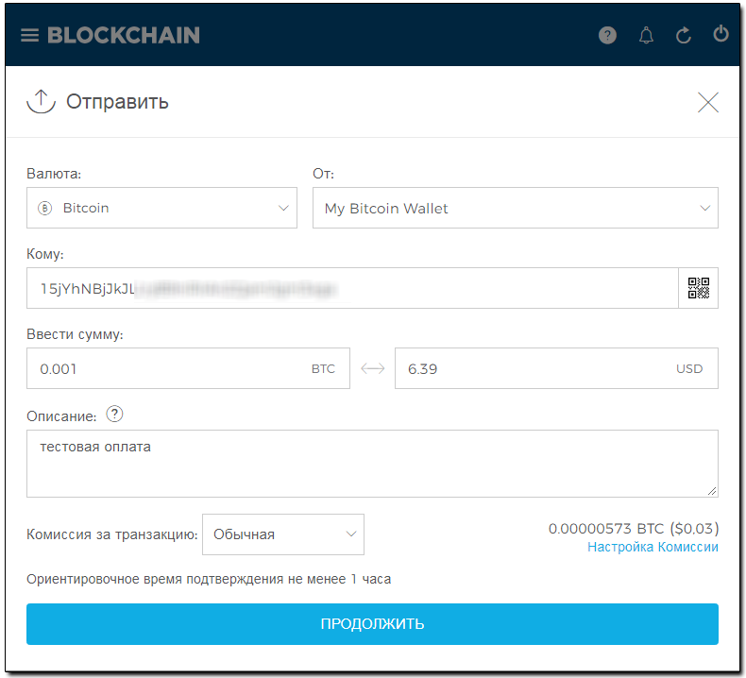This screenshot has height=678, width=746.
Task: Click the Bitcoin coin icon in currency selector
Action: (x=44, y=209)
